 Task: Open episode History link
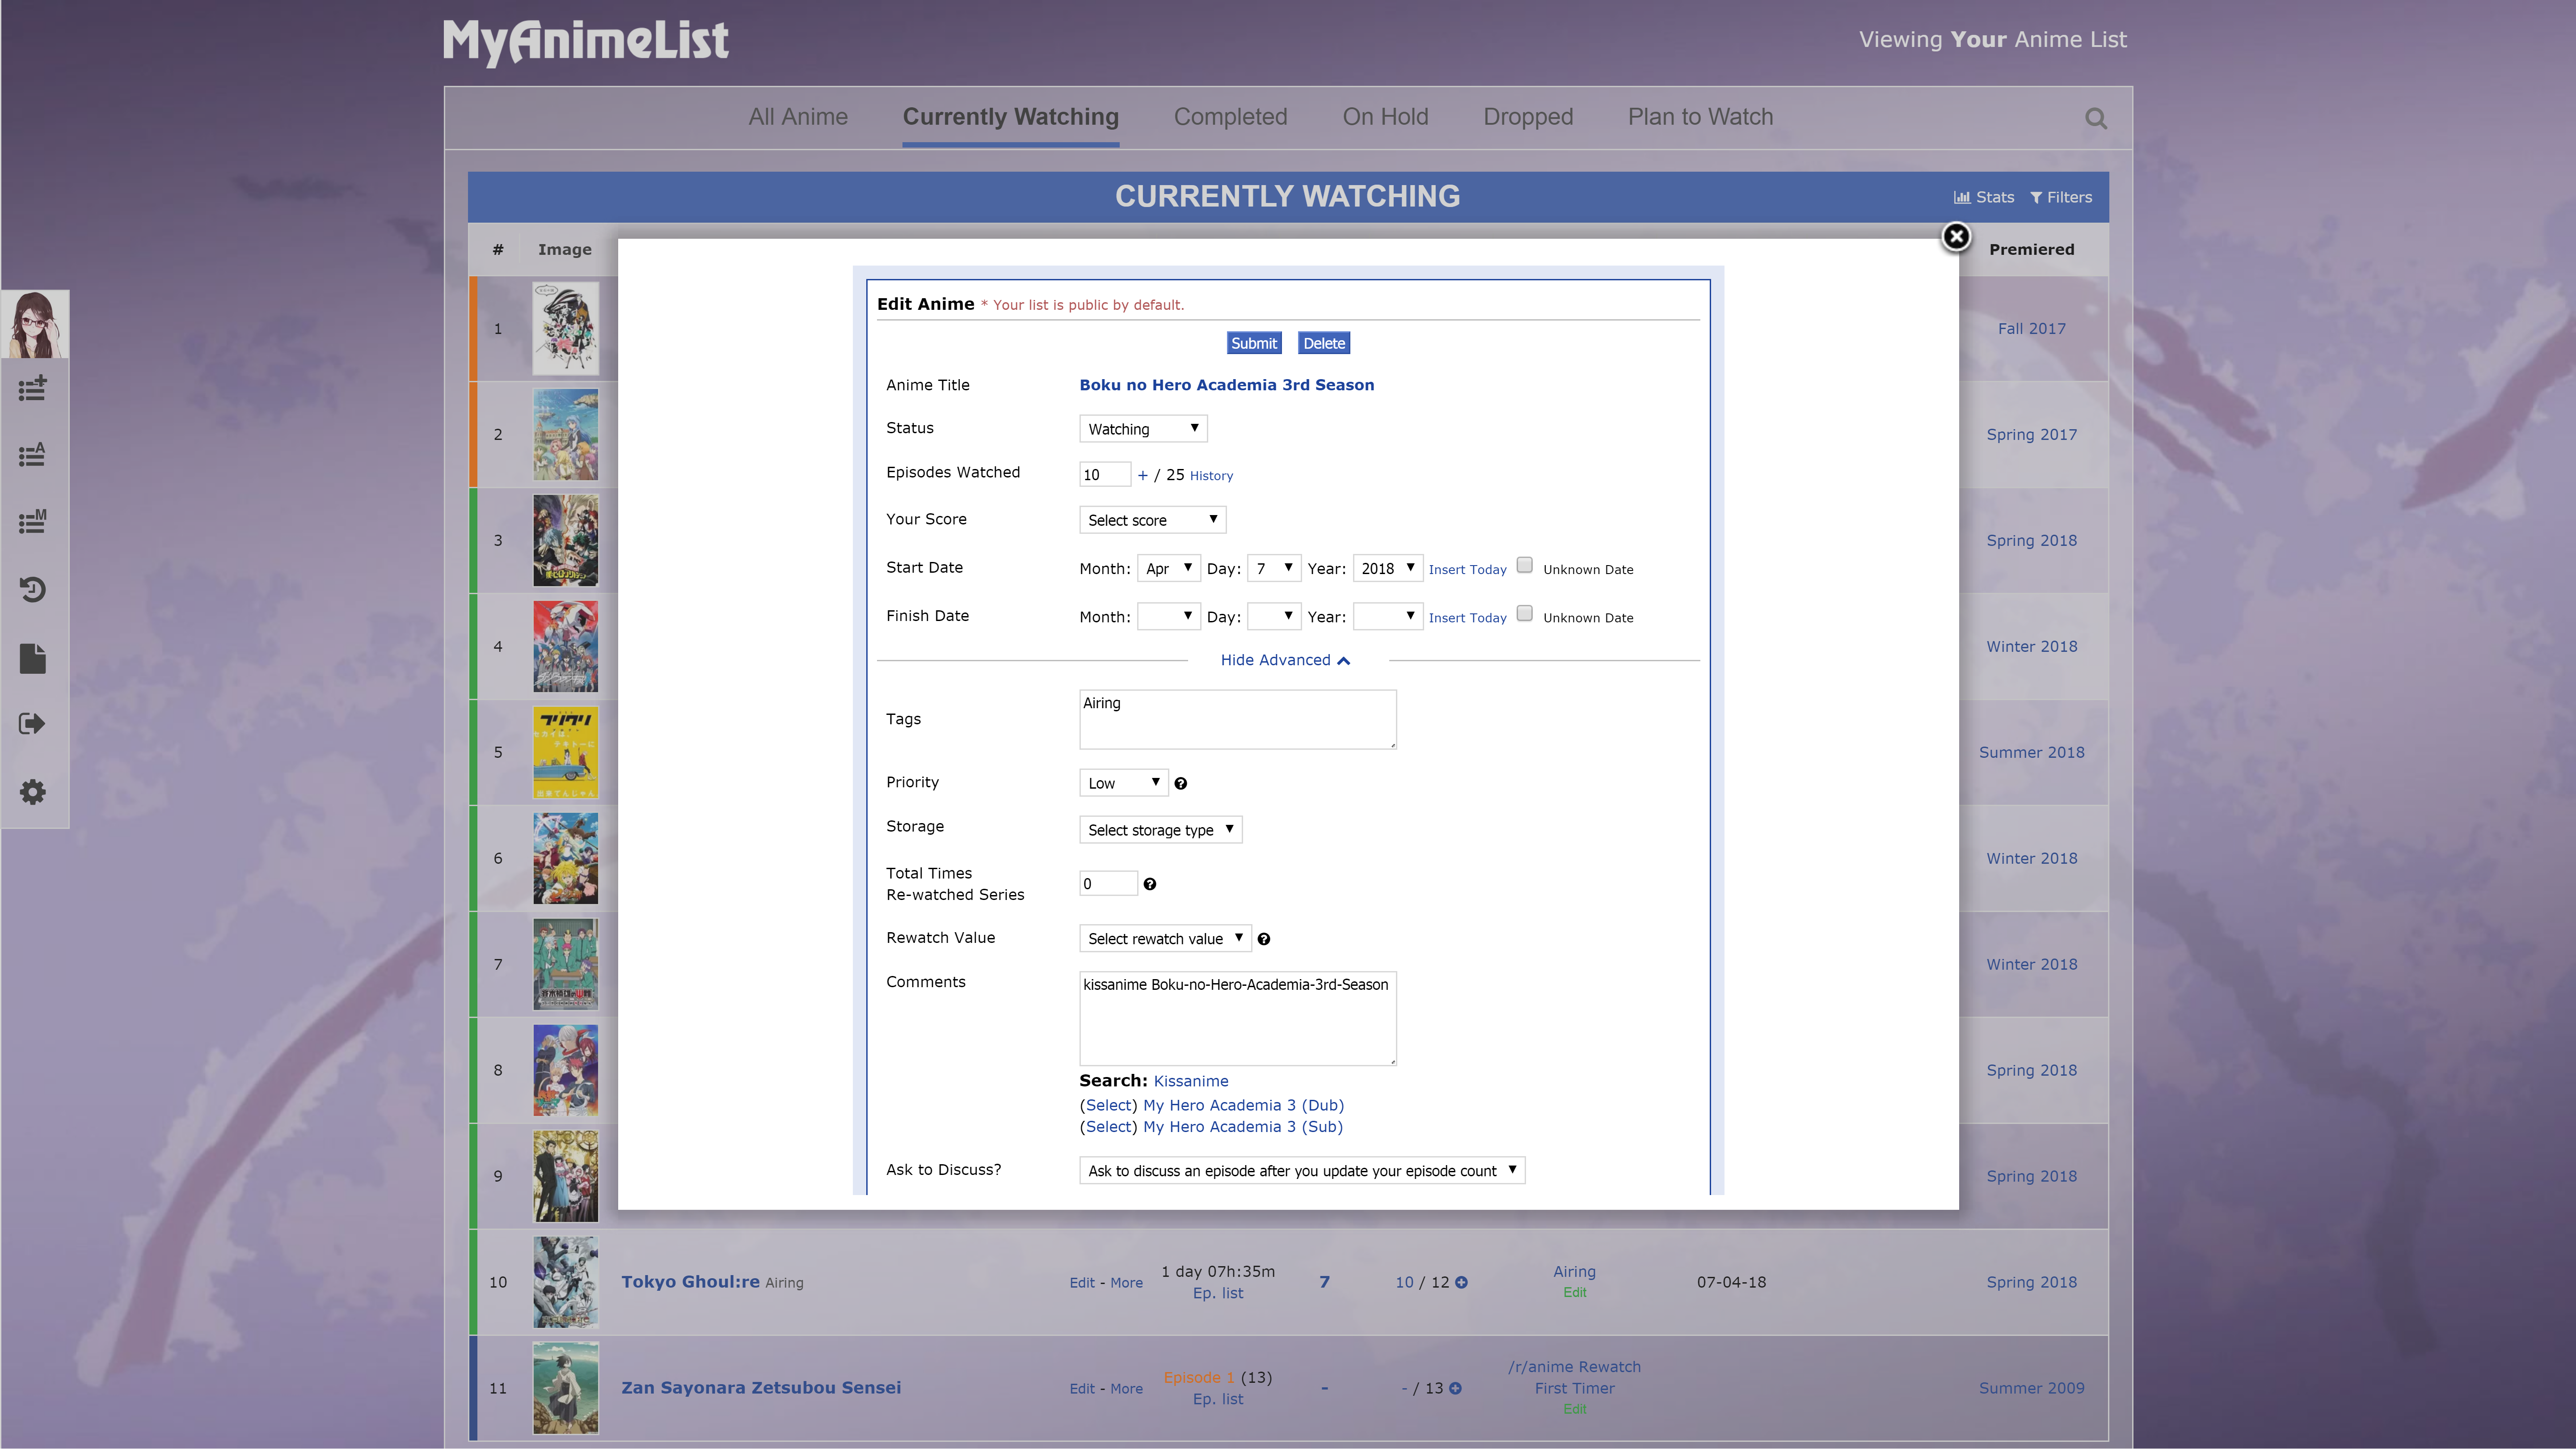tap(1211, 476)
